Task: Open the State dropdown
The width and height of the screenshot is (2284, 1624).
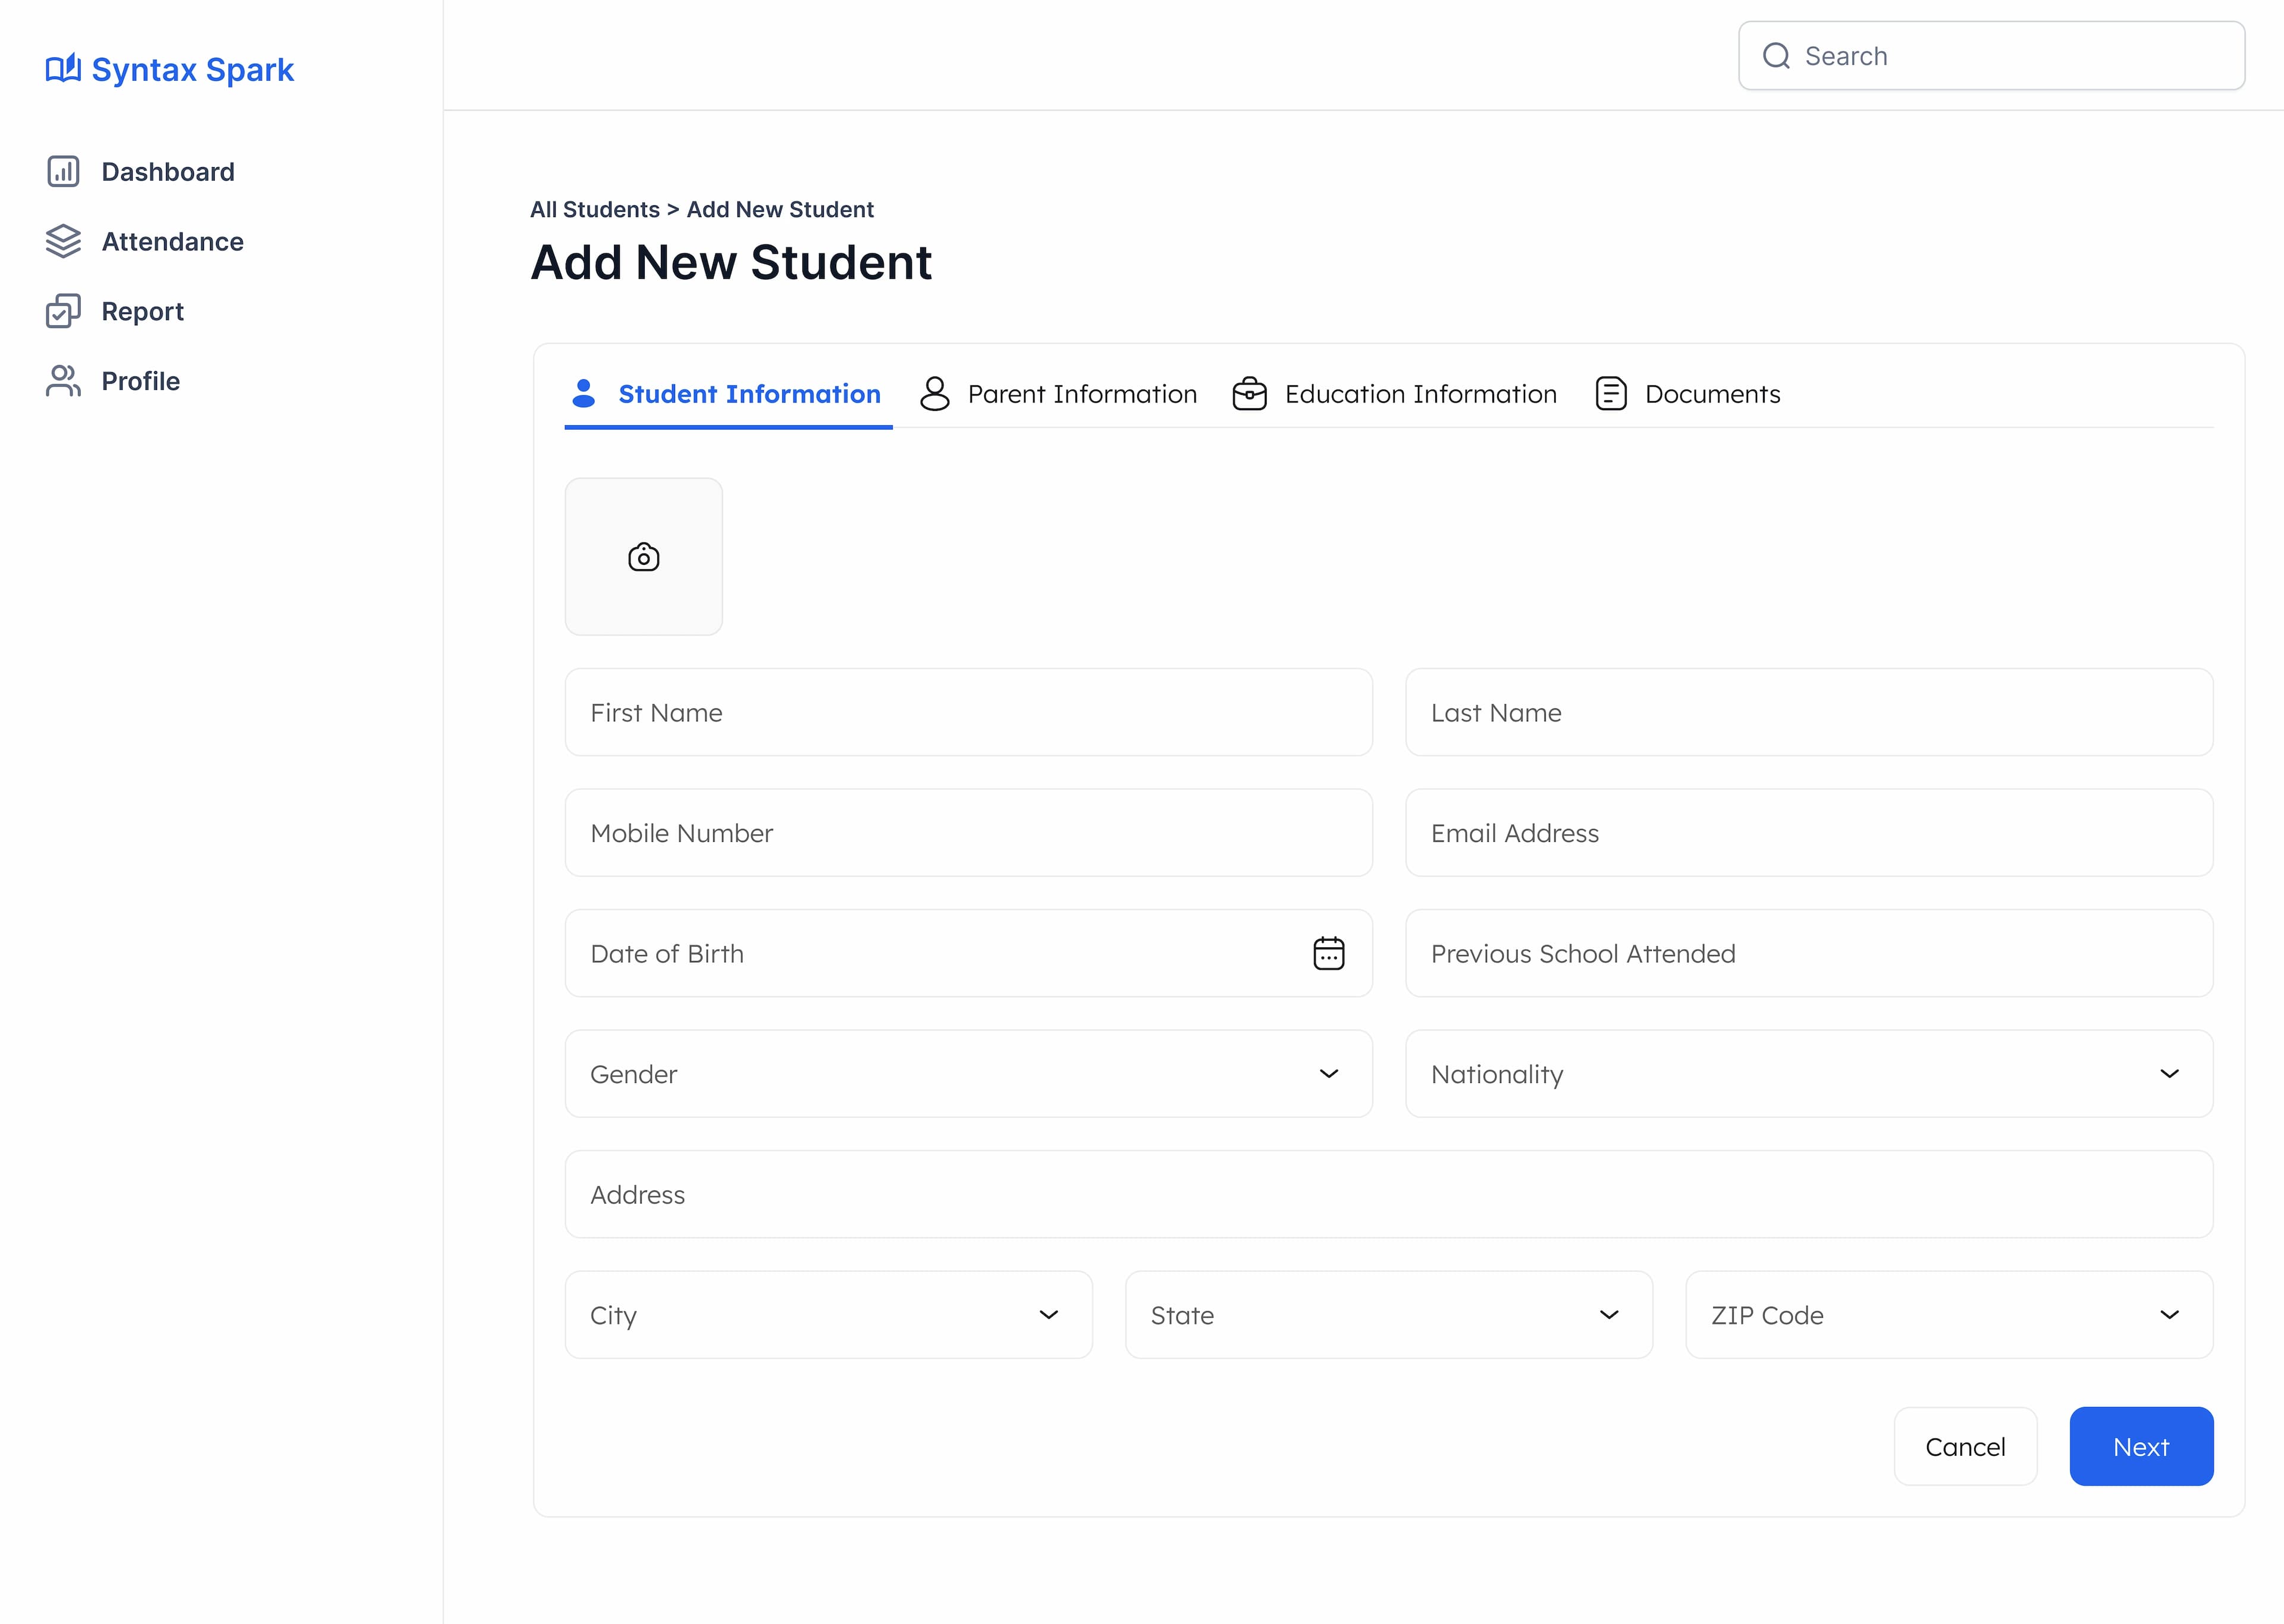Action: [1388, 1315]
